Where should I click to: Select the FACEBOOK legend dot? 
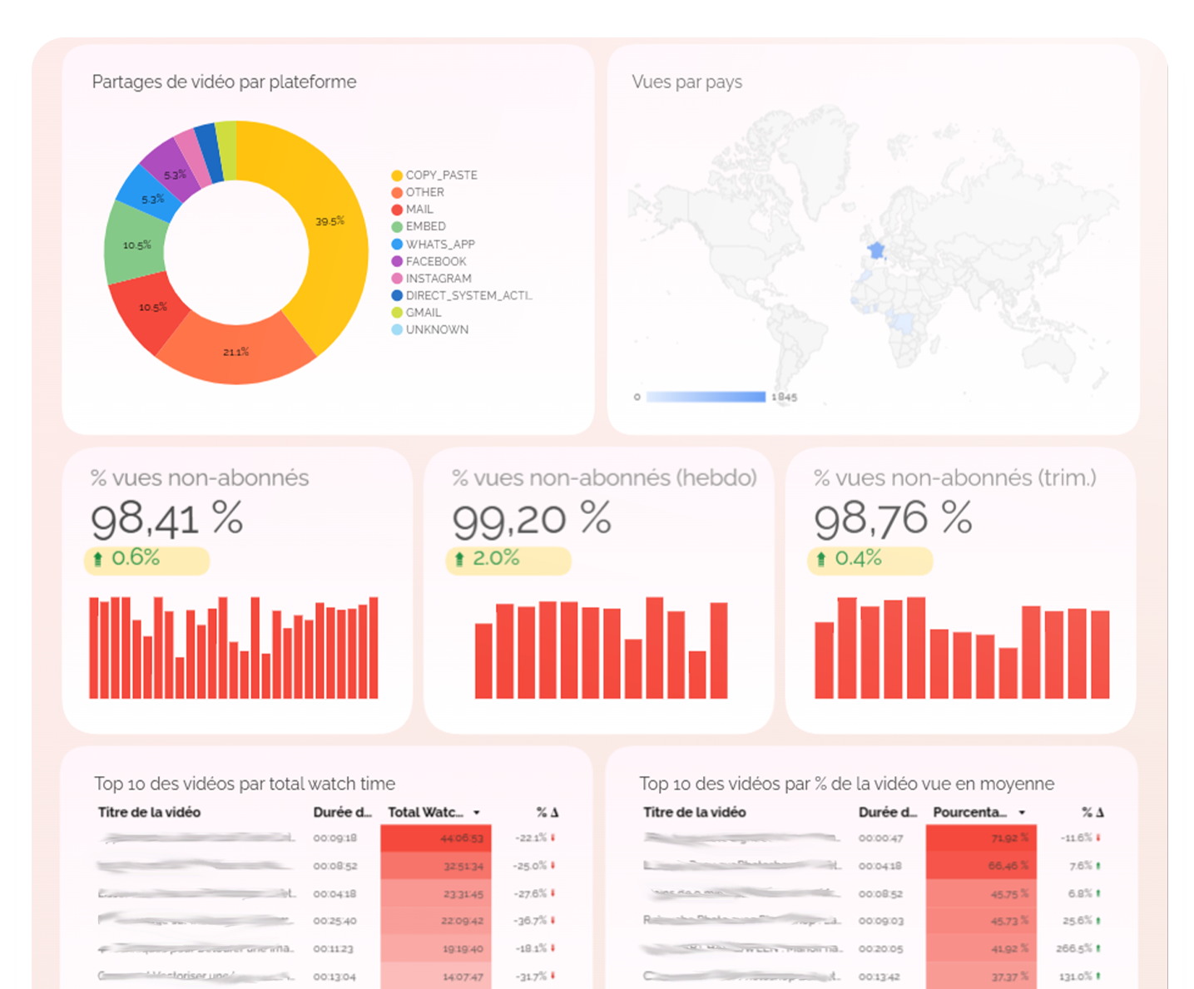point(398,261)
